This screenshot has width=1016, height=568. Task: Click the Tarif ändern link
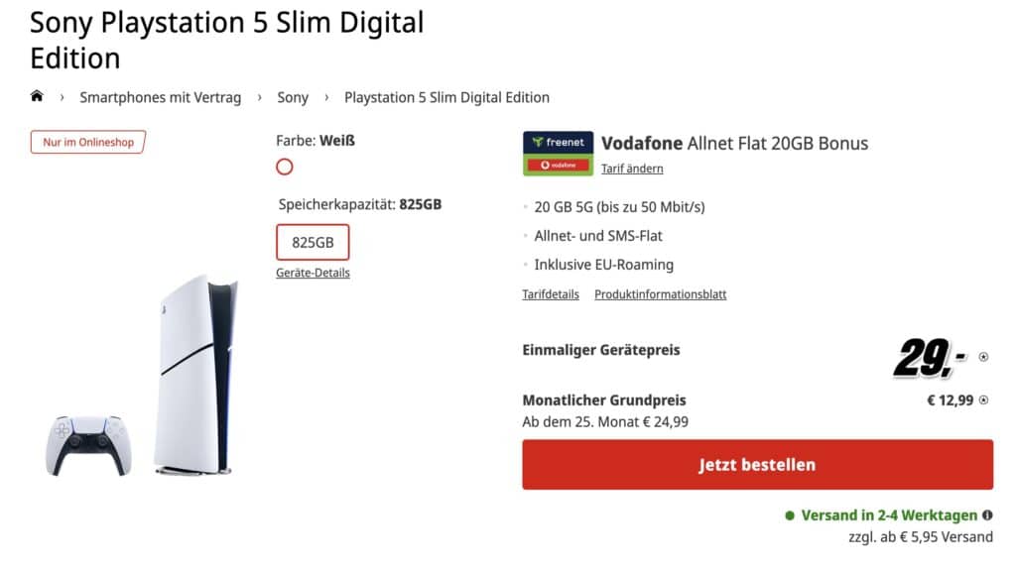tap(632, 169)
